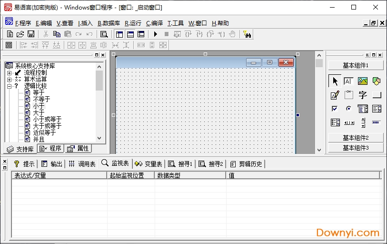Viewport: 387px width, 244px height.
Task: Switch to the 输出 tab
Action: click(52, 163)
